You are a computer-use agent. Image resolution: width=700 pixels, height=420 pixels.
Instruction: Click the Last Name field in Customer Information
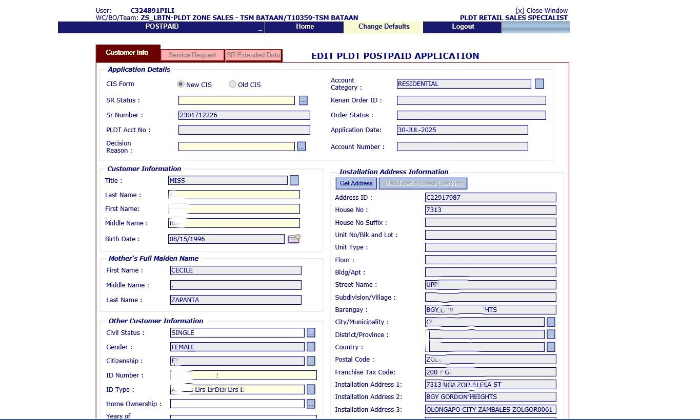tap(234, 195)
